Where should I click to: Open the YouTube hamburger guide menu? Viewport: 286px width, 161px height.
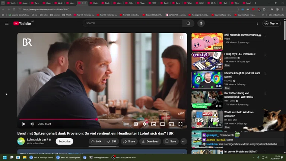[7, 23]
